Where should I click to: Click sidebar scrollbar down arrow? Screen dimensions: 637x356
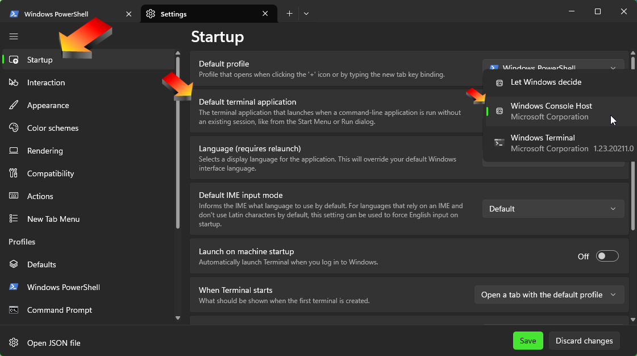click(178, 318)
